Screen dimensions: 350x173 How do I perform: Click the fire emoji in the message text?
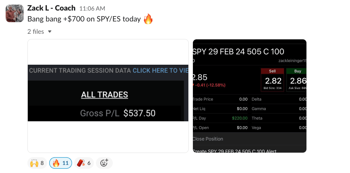pyautogui.click(x=148, y=19)
